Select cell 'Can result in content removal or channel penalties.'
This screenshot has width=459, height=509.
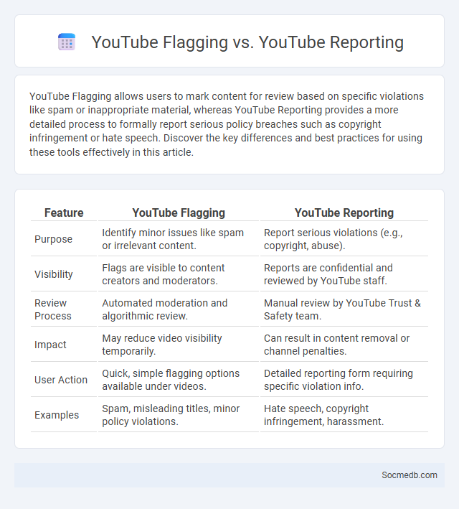344,345
